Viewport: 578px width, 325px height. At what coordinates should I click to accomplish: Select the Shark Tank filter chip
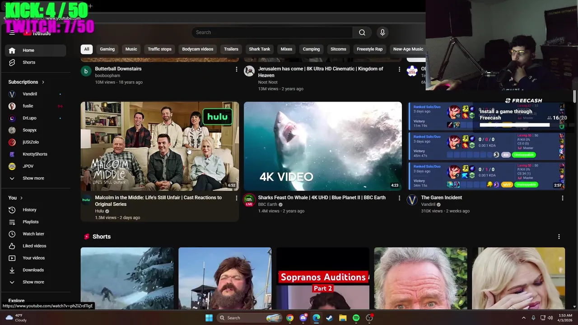(259, 49)
